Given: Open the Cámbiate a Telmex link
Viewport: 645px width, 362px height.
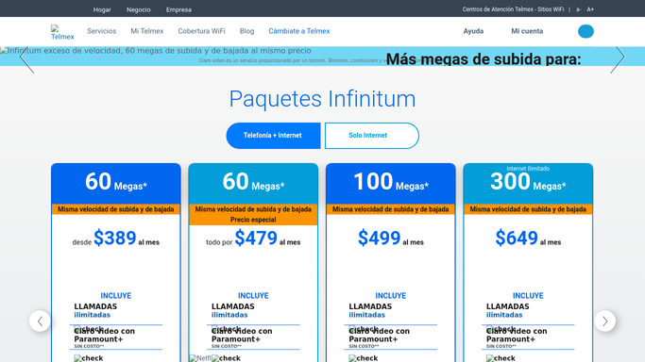Looking at the screenshot, I should pos(299,31).
